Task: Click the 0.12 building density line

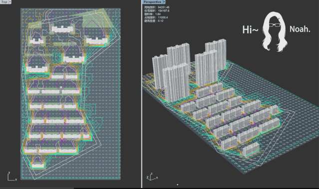Action: (154, 21)
